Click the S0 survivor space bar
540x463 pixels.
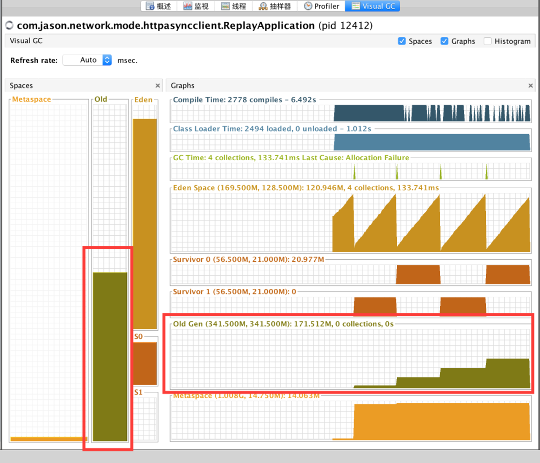pyautogui.click(x=145, y=363)
